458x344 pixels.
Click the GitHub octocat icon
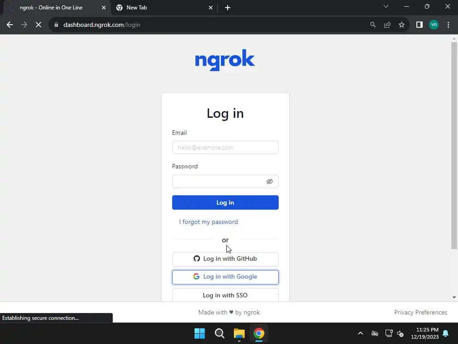pos(197,258)
